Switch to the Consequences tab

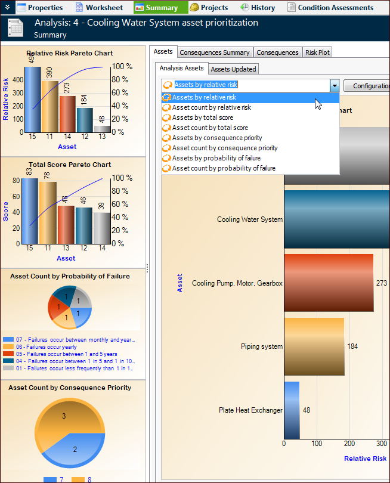click(277, 52)
